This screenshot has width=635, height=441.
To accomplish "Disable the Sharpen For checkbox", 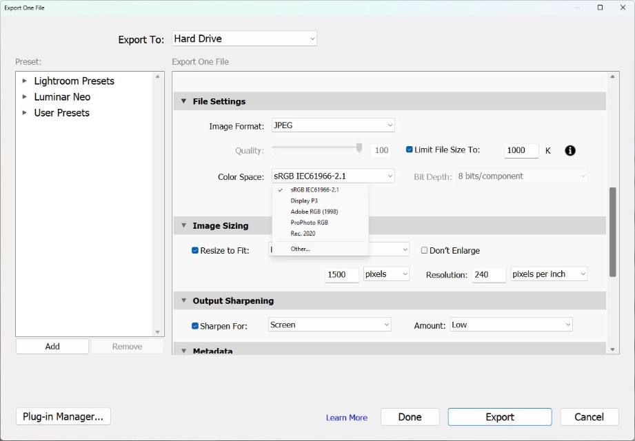I will 195,325.
